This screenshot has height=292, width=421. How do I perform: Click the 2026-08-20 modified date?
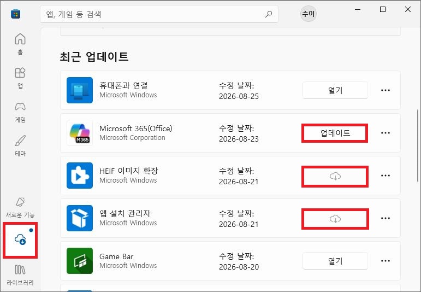point(239,267)
